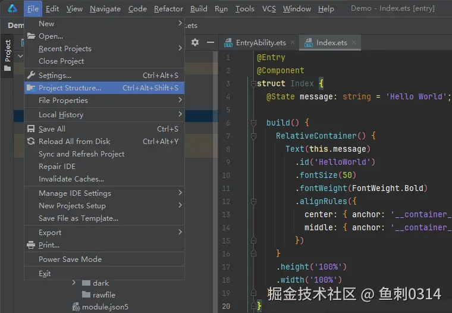Open the VCS menu

(x=269, y=9)
